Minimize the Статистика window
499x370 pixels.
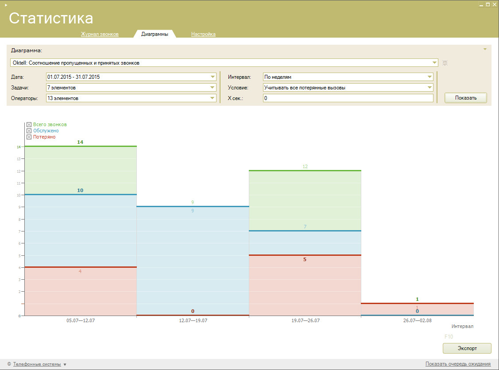tap(481, 4)
